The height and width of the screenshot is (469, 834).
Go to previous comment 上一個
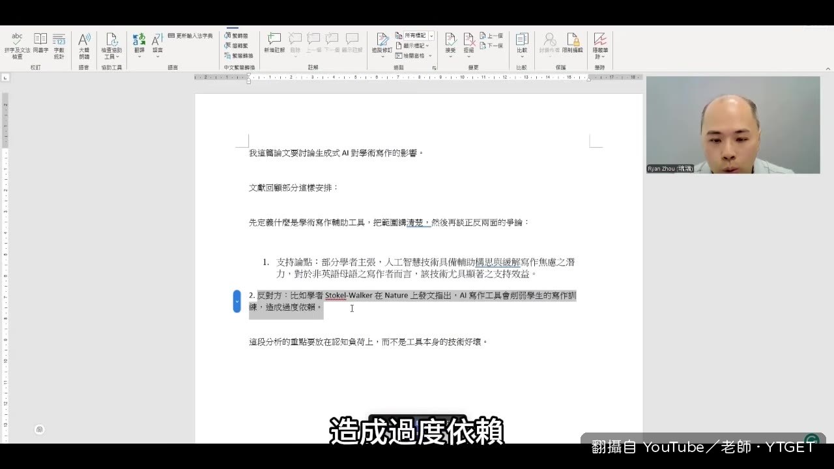(x=314, y=44)
